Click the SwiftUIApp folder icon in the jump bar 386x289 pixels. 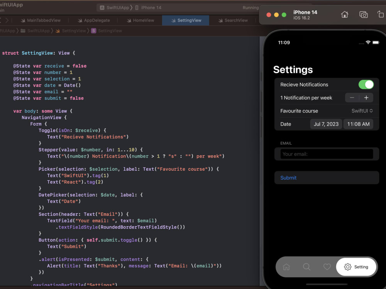(24, 30)
